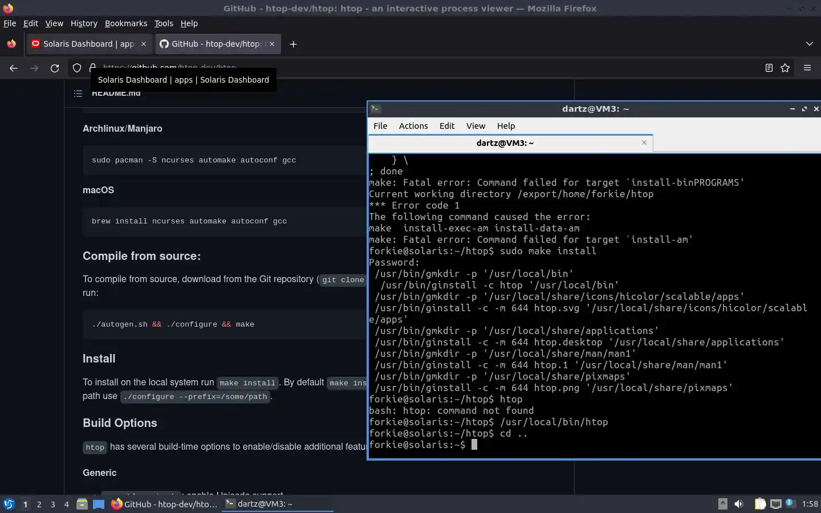The width and height of the screenshot is (821, 513).
Task: Switch to Solaris Dashboard browser tab
Action: click(x=89, y=44)
